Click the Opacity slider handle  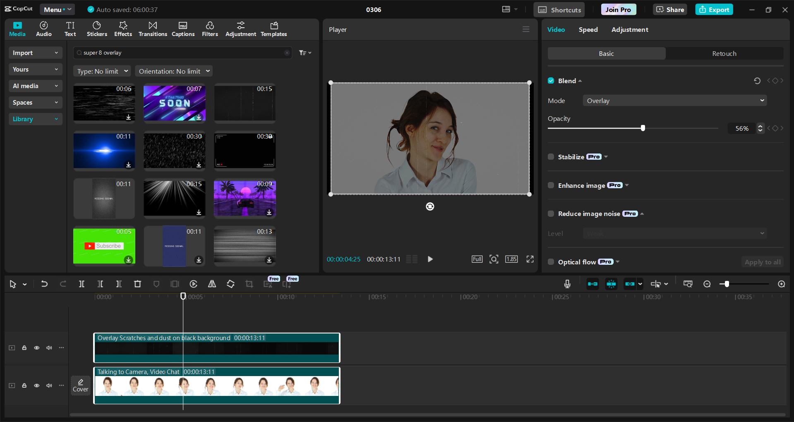[x=643, y=128]
